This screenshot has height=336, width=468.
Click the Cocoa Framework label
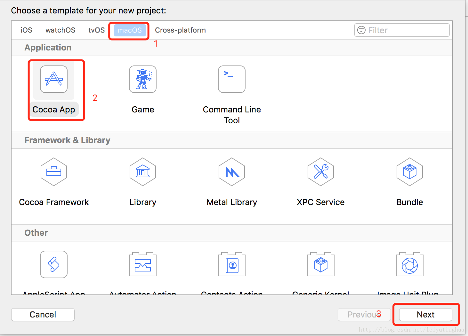click(x=54, y=202)
